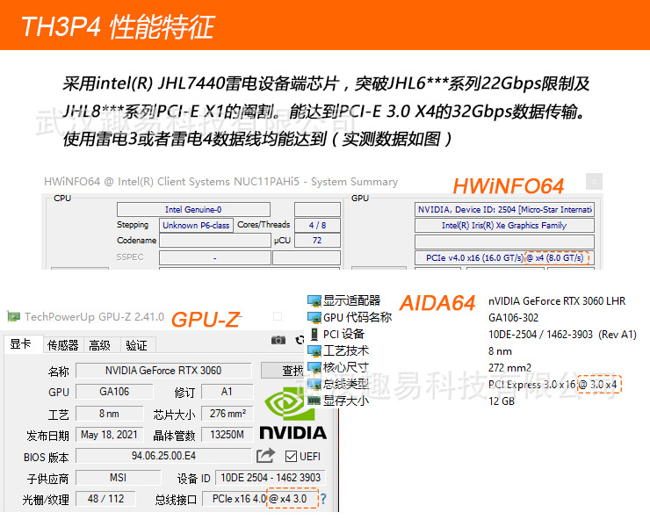This screenshot has width=650, height=527.
Task: Click the 48 / 112 ROPs/TMUs field
Action: (x=105, y=499)
